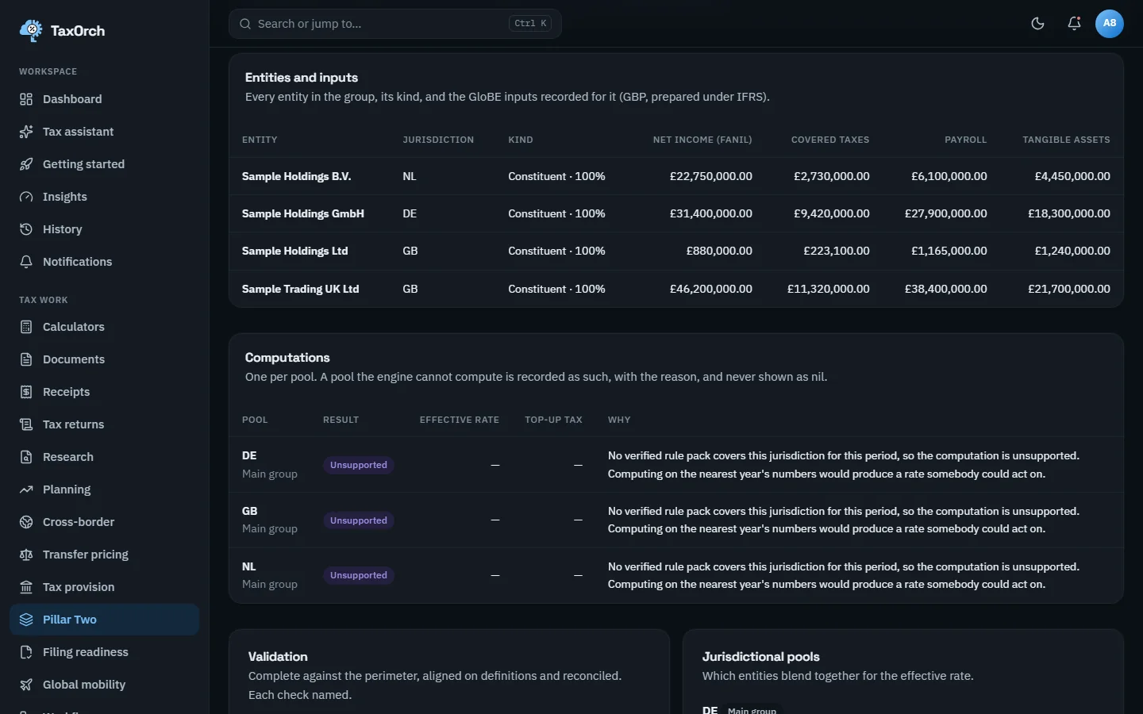
Task: Go to History in sidebar
Action: [x=104, y=229]
